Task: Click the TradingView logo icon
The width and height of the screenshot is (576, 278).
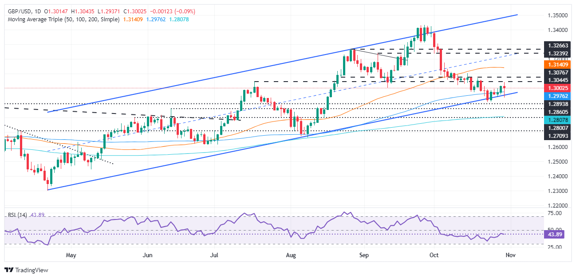Action: click(x=8, y=270)
